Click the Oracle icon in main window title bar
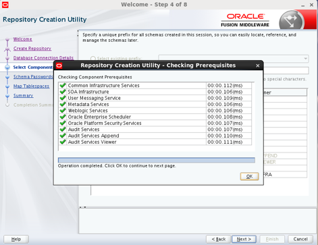This screenshot has width=318, height=245. click(x=5, y=5)
